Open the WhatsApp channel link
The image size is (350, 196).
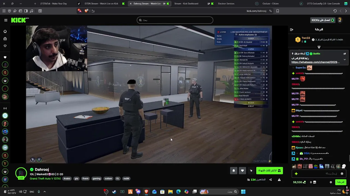coord(315,62)
